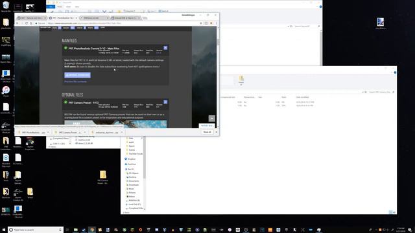Close the Chrome downloads bar
Screen dimensions: 415x233
[216, 132]
